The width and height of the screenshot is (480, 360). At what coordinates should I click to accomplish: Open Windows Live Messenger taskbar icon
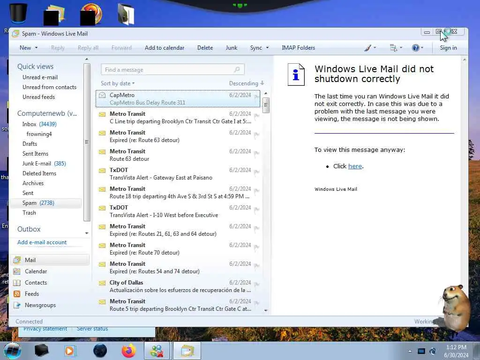coord(157,351)
